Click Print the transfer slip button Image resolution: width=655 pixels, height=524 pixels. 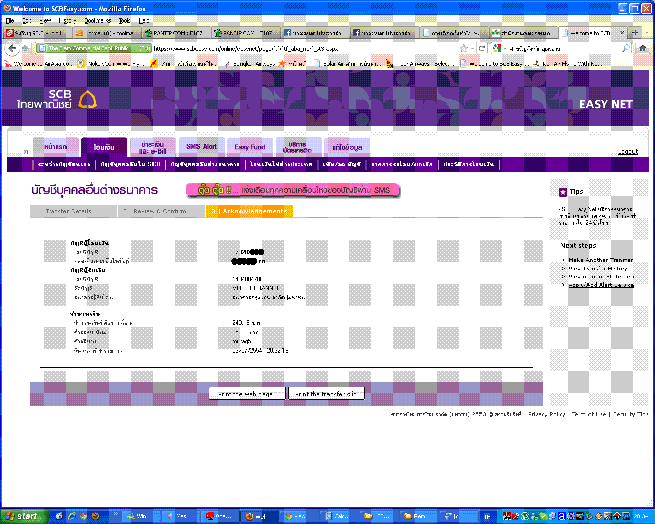point(326,394)
